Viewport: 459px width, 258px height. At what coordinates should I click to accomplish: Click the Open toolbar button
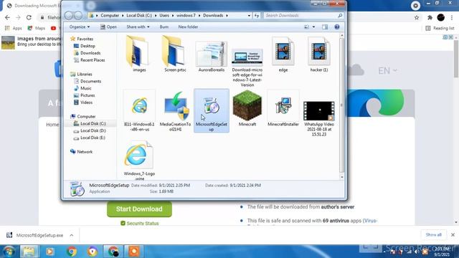(108, 27)
